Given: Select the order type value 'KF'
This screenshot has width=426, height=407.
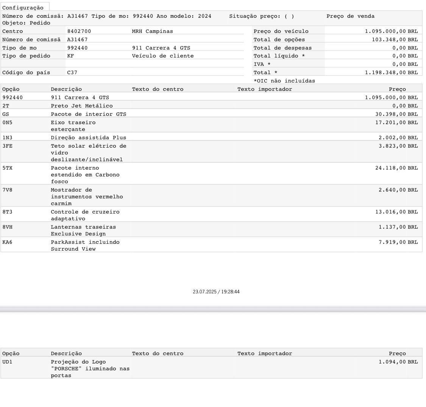Looking at the screenshot, I should coord(70,56).
